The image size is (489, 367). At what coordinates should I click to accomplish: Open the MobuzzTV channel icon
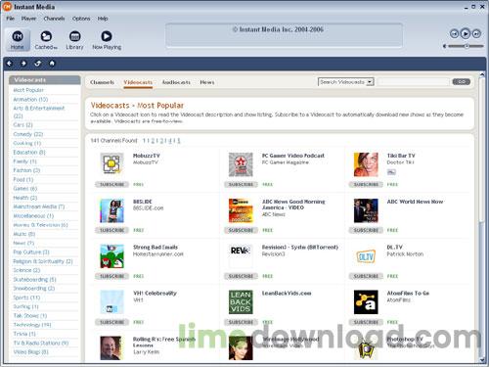coord(111,164)
